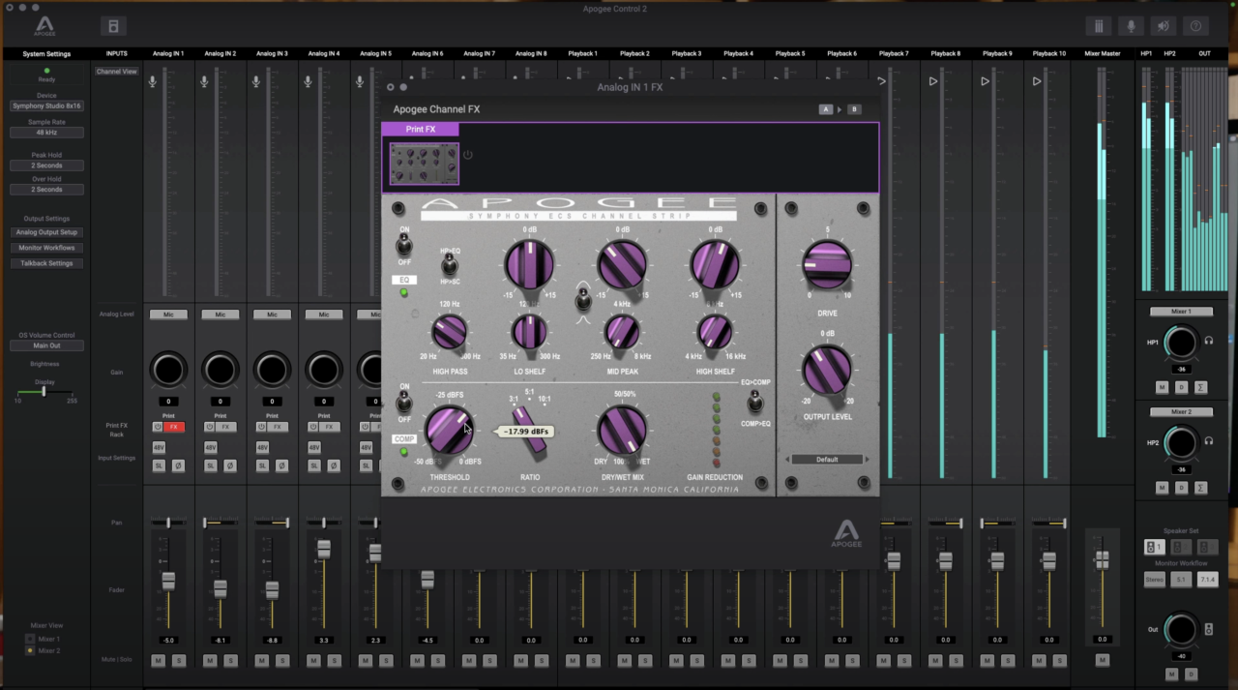Open the Peak Hold 2 Seconds dropdown

pos(46,165)
